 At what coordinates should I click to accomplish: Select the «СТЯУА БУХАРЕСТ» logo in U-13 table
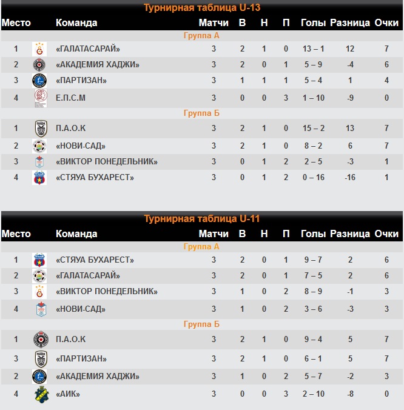(x=39, y=177)
